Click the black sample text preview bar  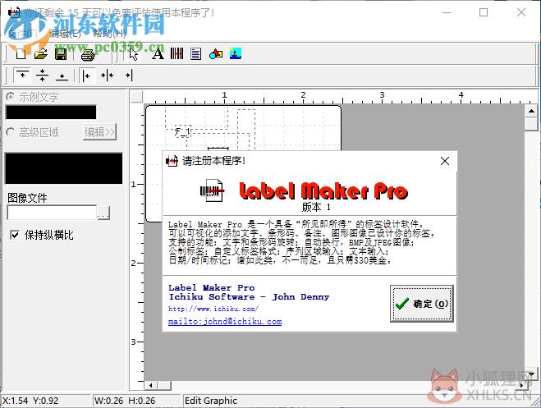[x=51, y=112]
